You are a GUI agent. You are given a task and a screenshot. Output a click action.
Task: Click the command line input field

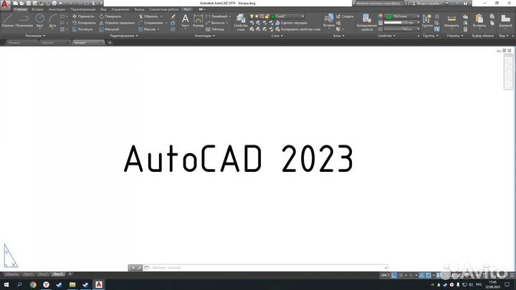click(266, 268)
